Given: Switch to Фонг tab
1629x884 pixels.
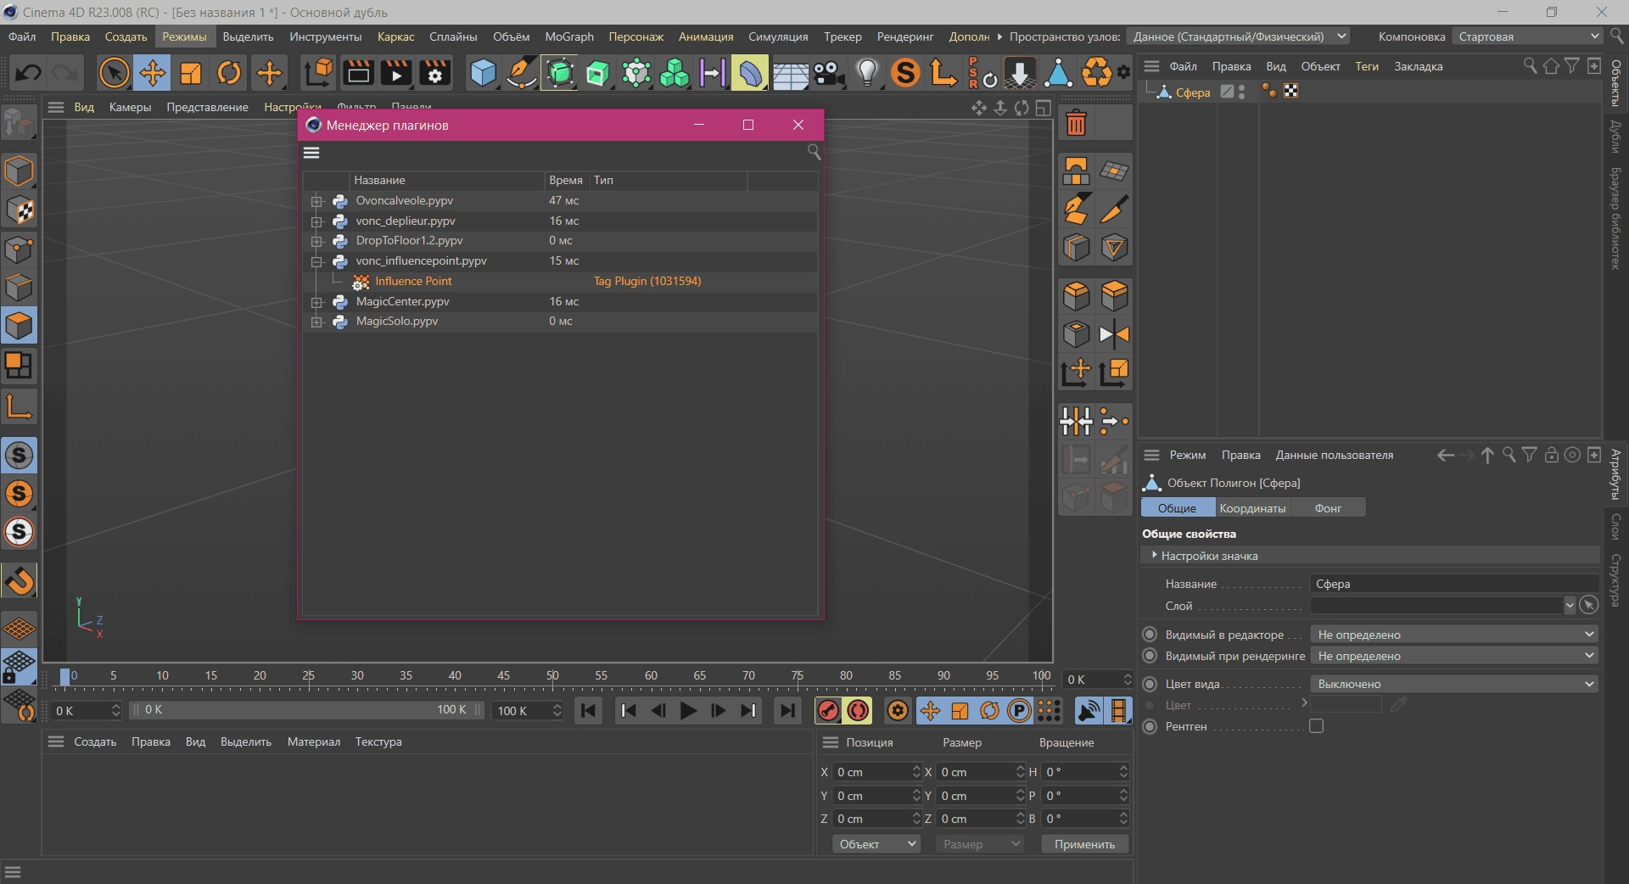Looking at the screenshot, I should coord(1328,508).
